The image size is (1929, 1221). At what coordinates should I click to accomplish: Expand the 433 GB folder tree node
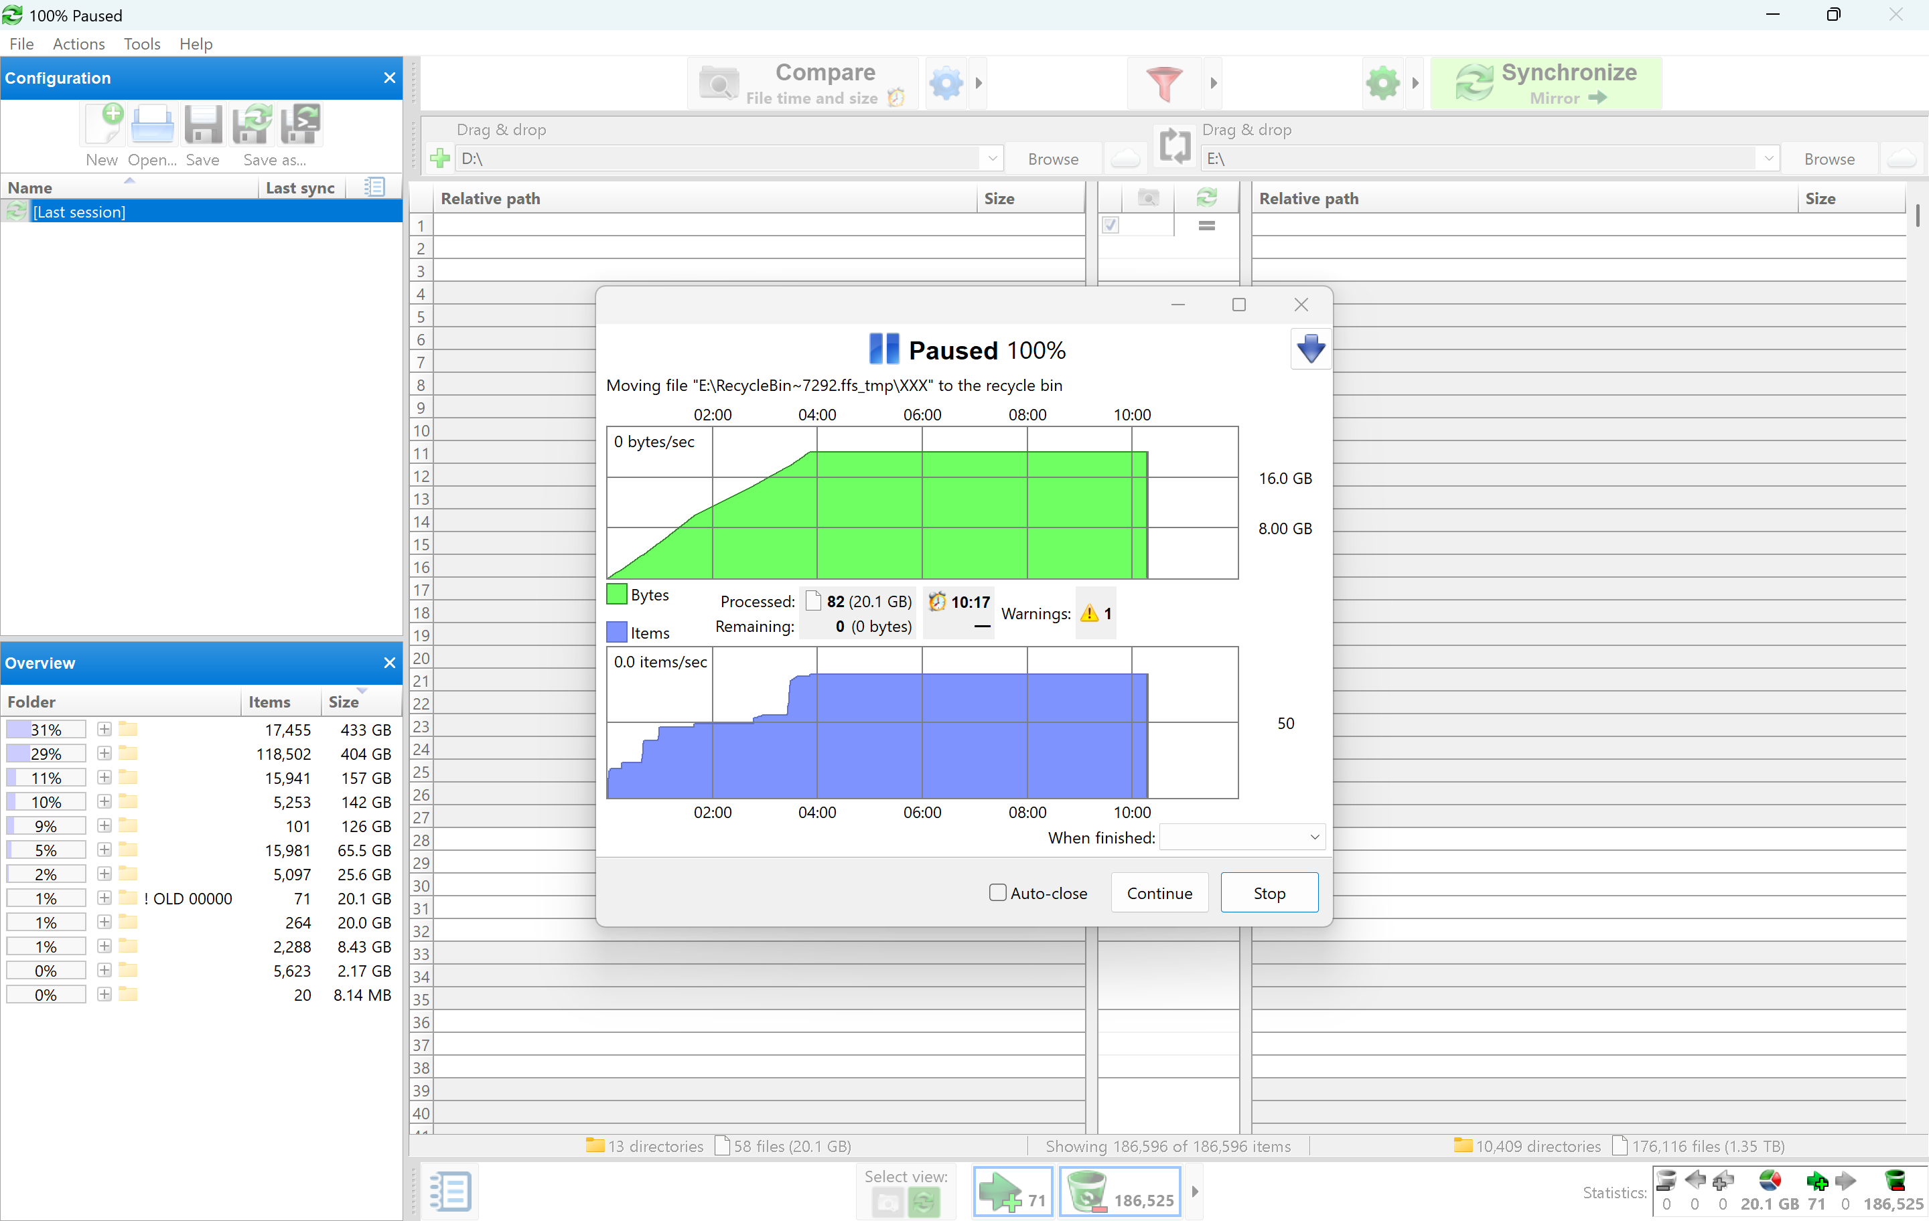tap(104, 730)
